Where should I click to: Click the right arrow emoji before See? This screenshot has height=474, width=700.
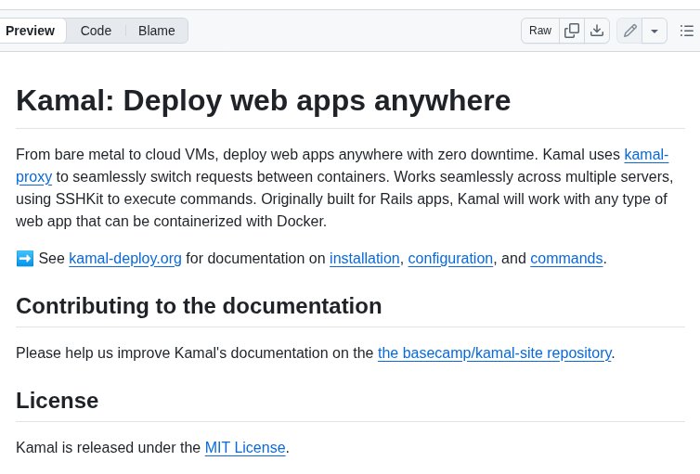coord(25,258)
